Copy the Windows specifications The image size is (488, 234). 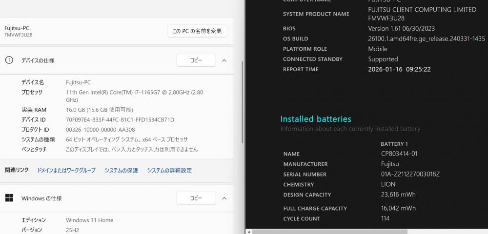click(x=196, y=198)
